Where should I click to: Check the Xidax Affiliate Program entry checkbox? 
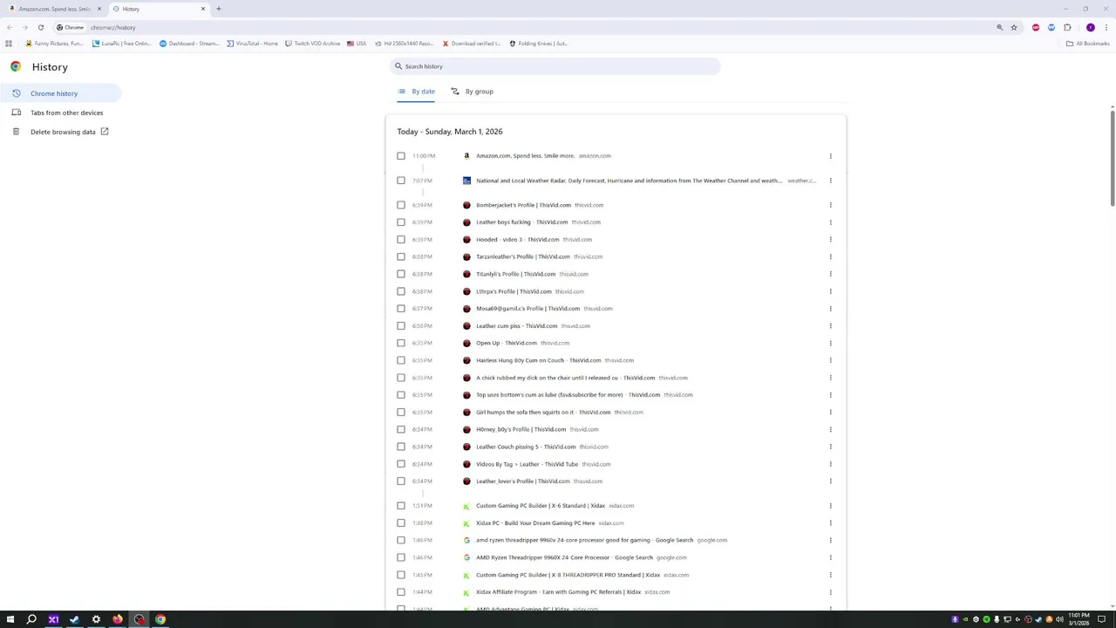401,592
